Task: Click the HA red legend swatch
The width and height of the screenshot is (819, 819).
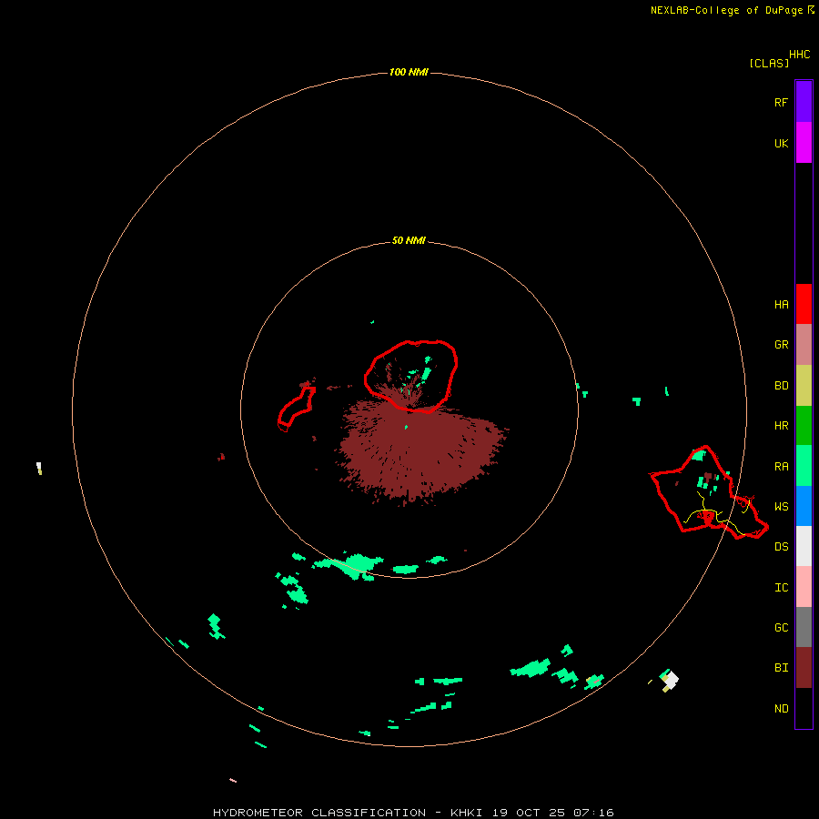Action: pyautogui.click(x=804, y=304)
